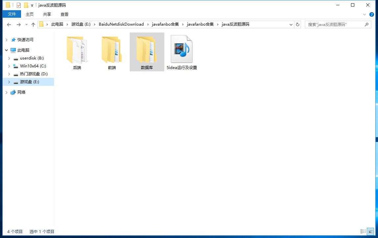The height and width of the screenshot is (238, 378).
Task: Click the java反波胆源码 breadcrumb segment
Action: tap(235, 24)
